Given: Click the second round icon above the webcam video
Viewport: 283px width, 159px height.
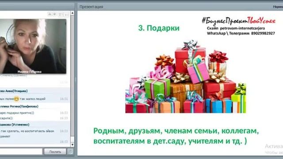Looking at the screenshot, I should pos(55,14).
